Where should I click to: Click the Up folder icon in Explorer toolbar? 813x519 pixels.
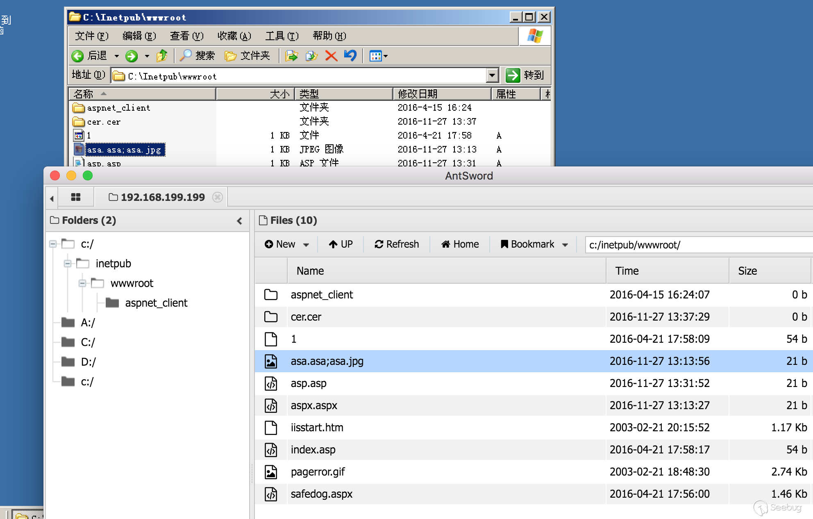(162, 55)
